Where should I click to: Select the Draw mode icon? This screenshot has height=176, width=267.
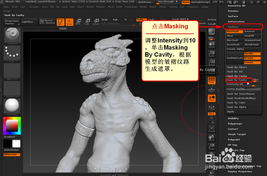pyautogui.click(x=69, y=22)
